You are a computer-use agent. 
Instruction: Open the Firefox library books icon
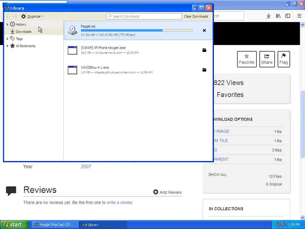pyautogui.click(x=278, y=16)
